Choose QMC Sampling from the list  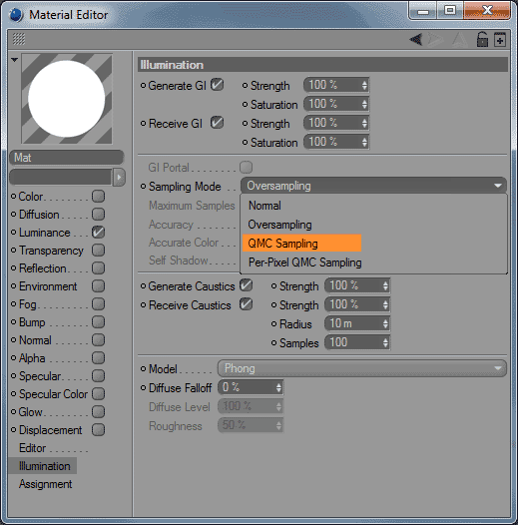point(301,244)
